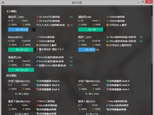Click the radar icon beside 浦波改's 33号対水上電探
154x115 pixels.
coord(108,25)
